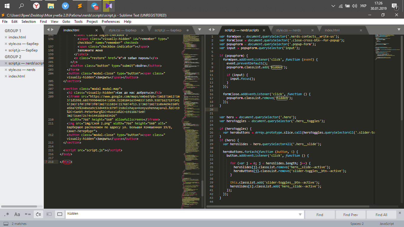Open the status bar panel switcher icon
The image size is (404, 227).
pos(6,224)
